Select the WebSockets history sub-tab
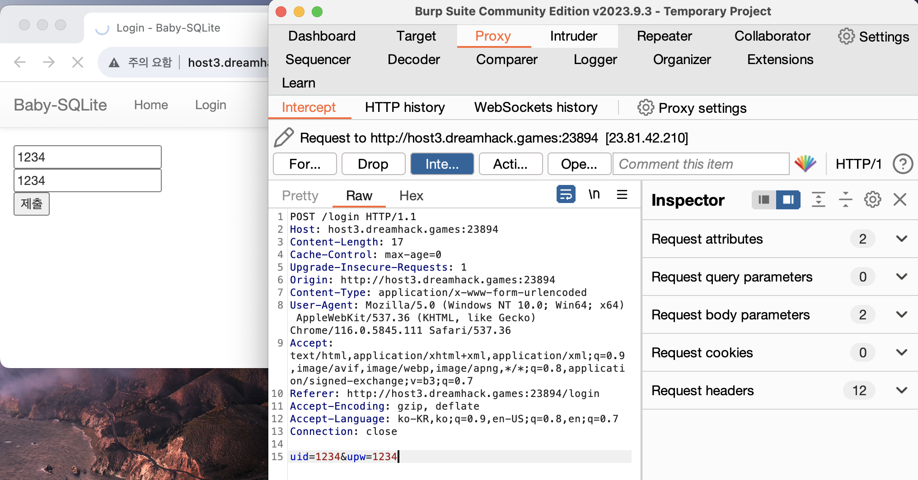Image resolution: width=918 pixels, height=480 pixels. point(536,107)
